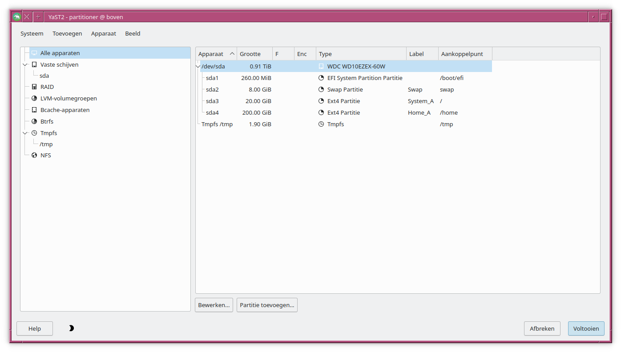This screenshot has height=352, width=621.
Task: Click the Tmpfs clock icon in sidebar
Action: (34, 133)
